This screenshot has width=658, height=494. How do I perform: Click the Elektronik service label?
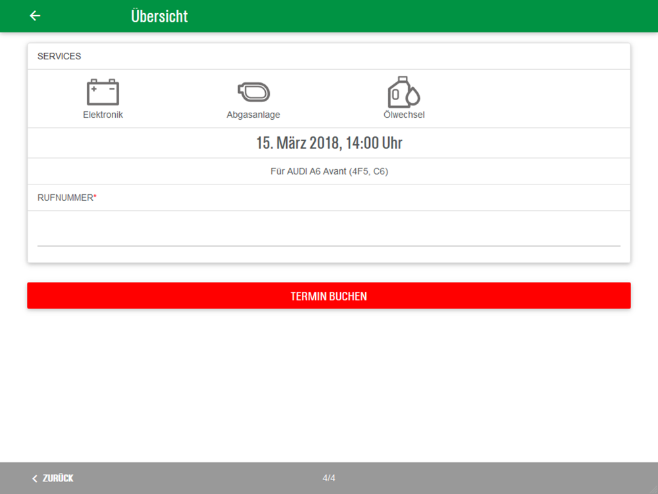pos(103,115)
